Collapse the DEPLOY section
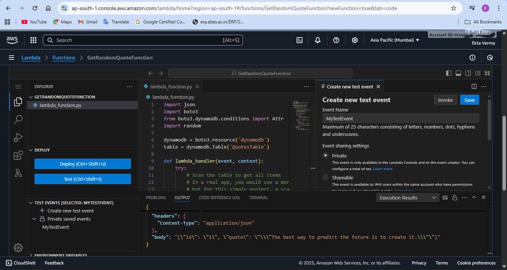The width and height of the screenshot is (507, 270). coord(30,150)
